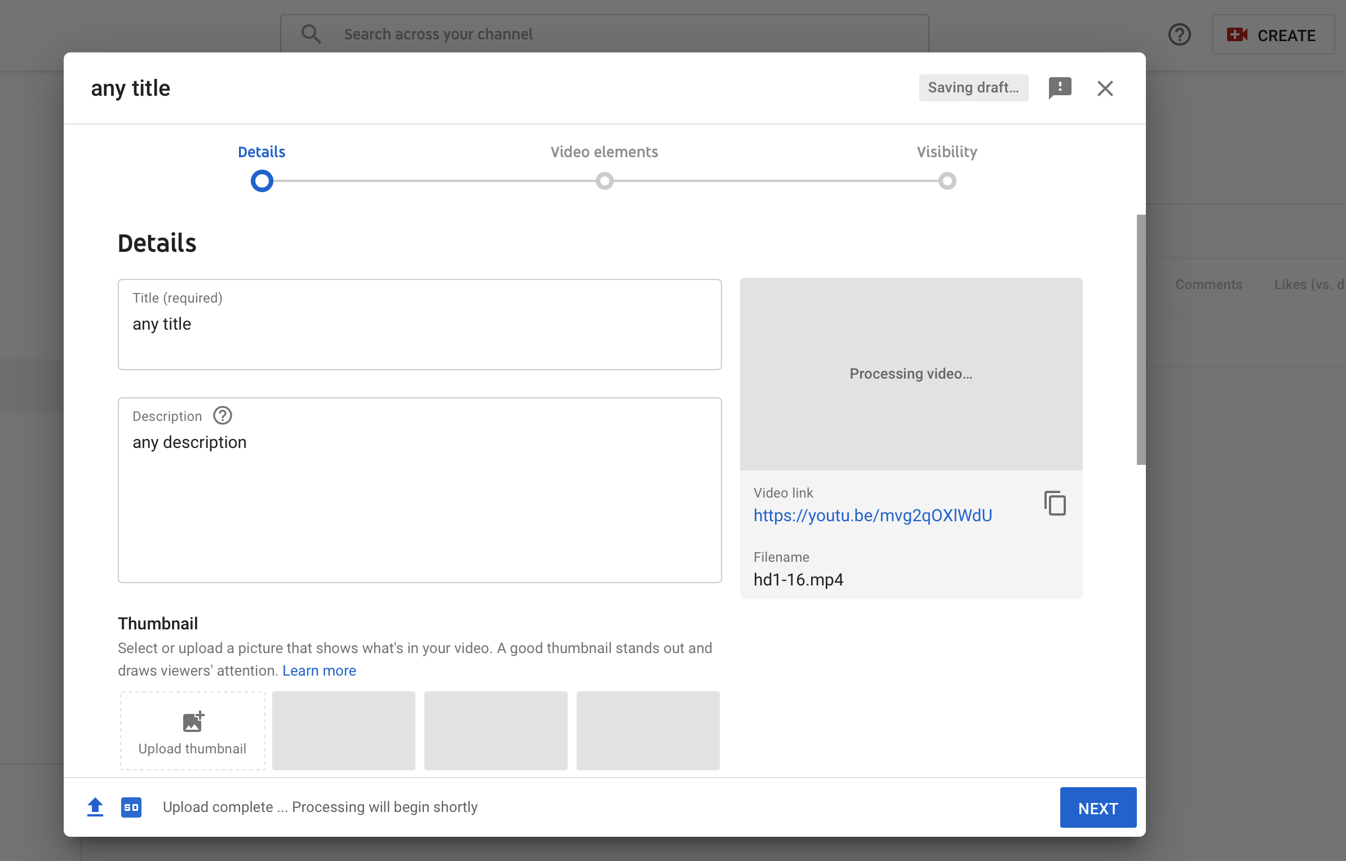The height and width of the screenshot is (861, 1346).
Task: Click the NEXT button
Action: [1098, 807]
